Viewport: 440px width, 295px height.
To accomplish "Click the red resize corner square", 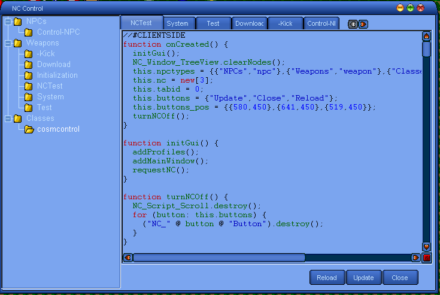I will click(x=426, y=258).
